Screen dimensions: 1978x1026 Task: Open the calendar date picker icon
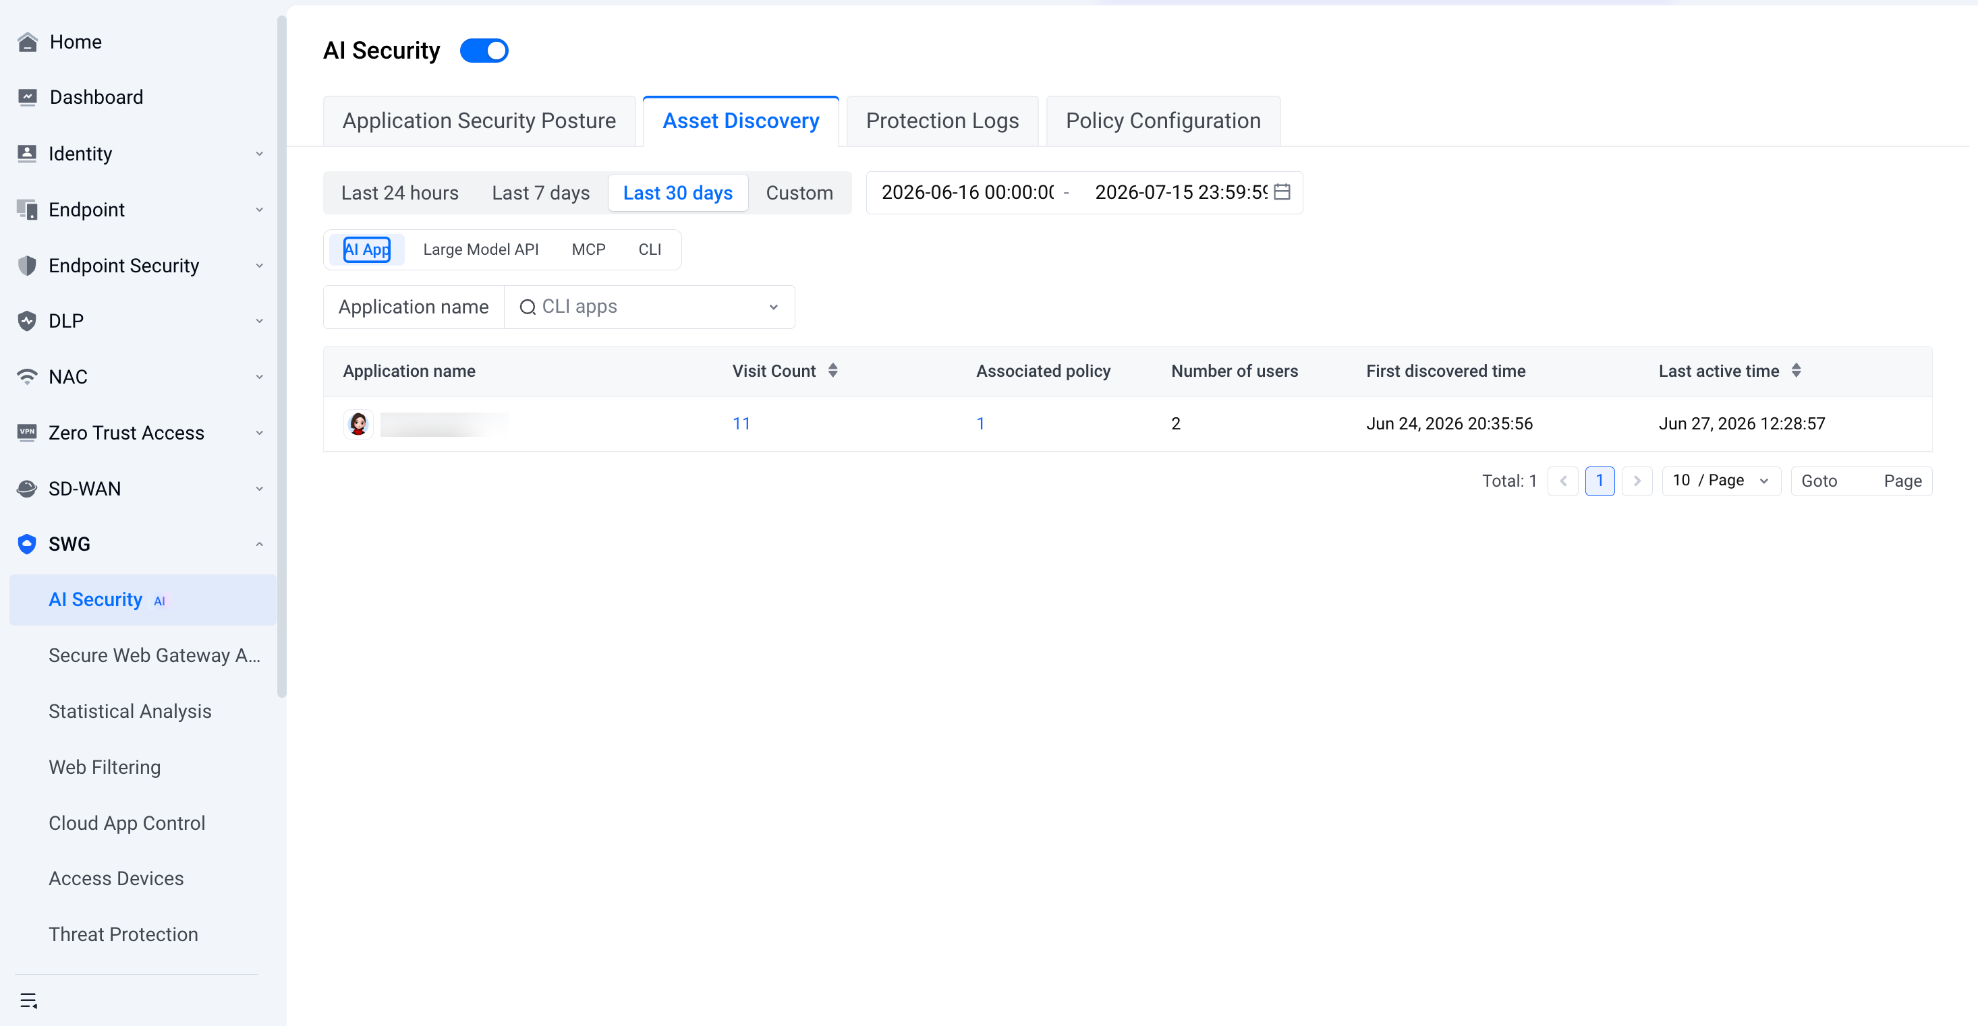click(1282, 192)
